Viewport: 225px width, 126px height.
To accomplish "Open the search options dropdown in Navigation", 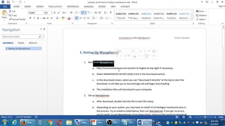I will pyautogui.click(x=43, y=36).
